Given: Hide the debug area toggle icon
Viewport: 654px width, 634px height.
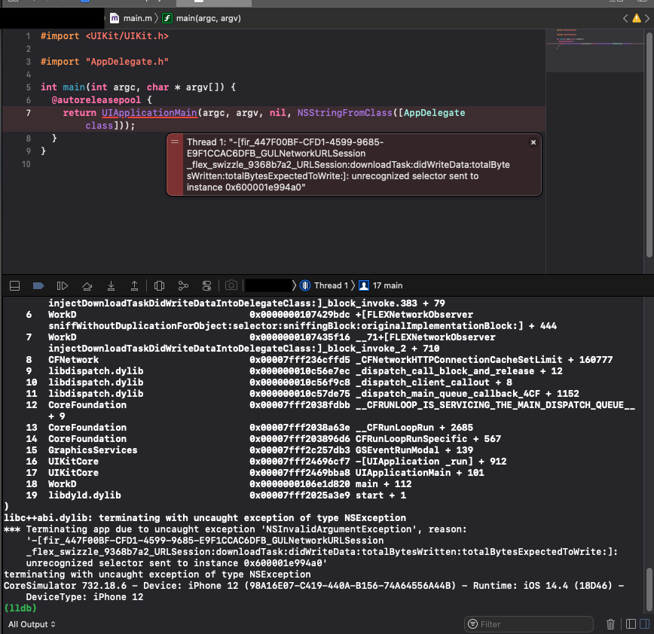Looking at the screenshot, I should (x=14, y=286).
